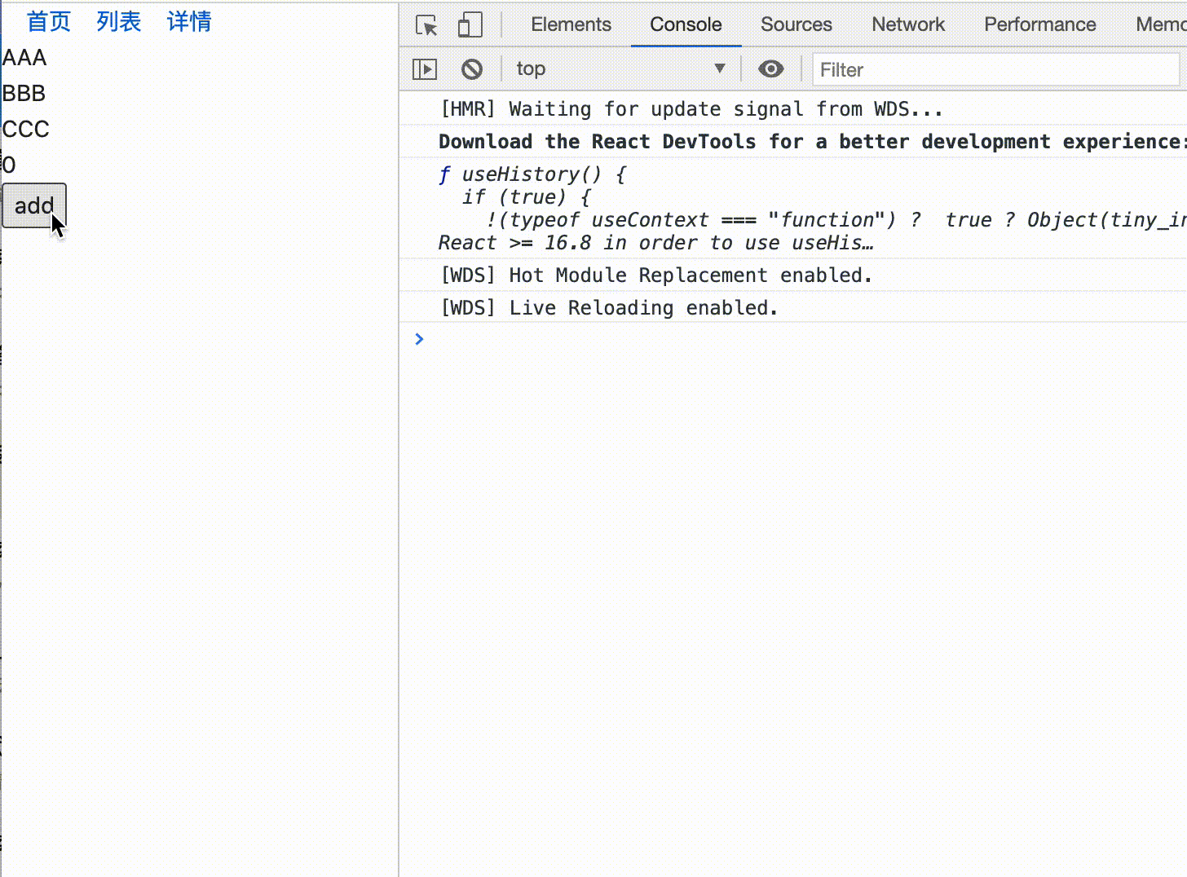This screenshot has width=1187, height=877.
Task: Open the top JavaScript context dropdown
Action: tap(620, 69)
